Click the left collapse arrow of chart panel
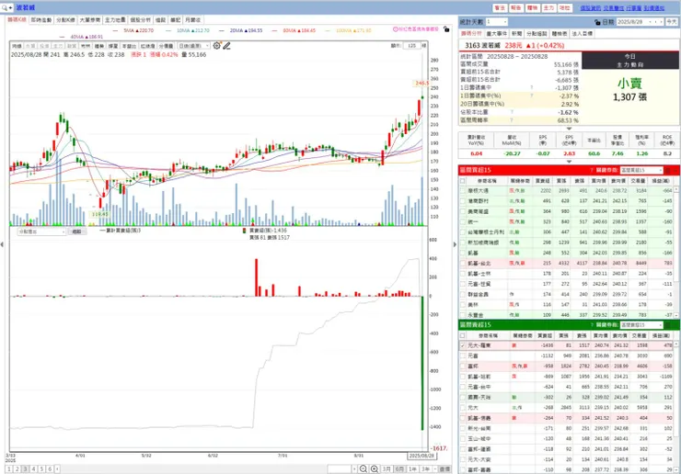 tap(2, 244)
